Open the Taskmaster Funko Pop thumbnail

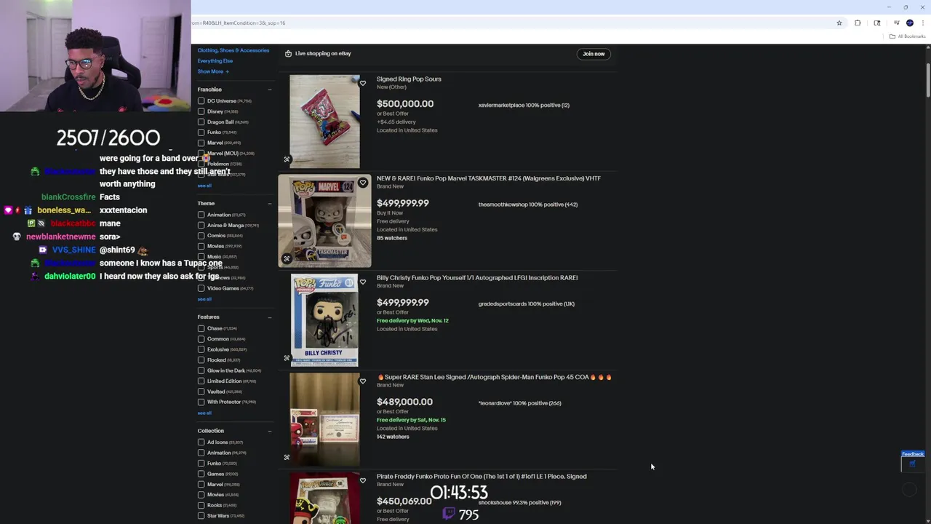click(x=324, y=221)
